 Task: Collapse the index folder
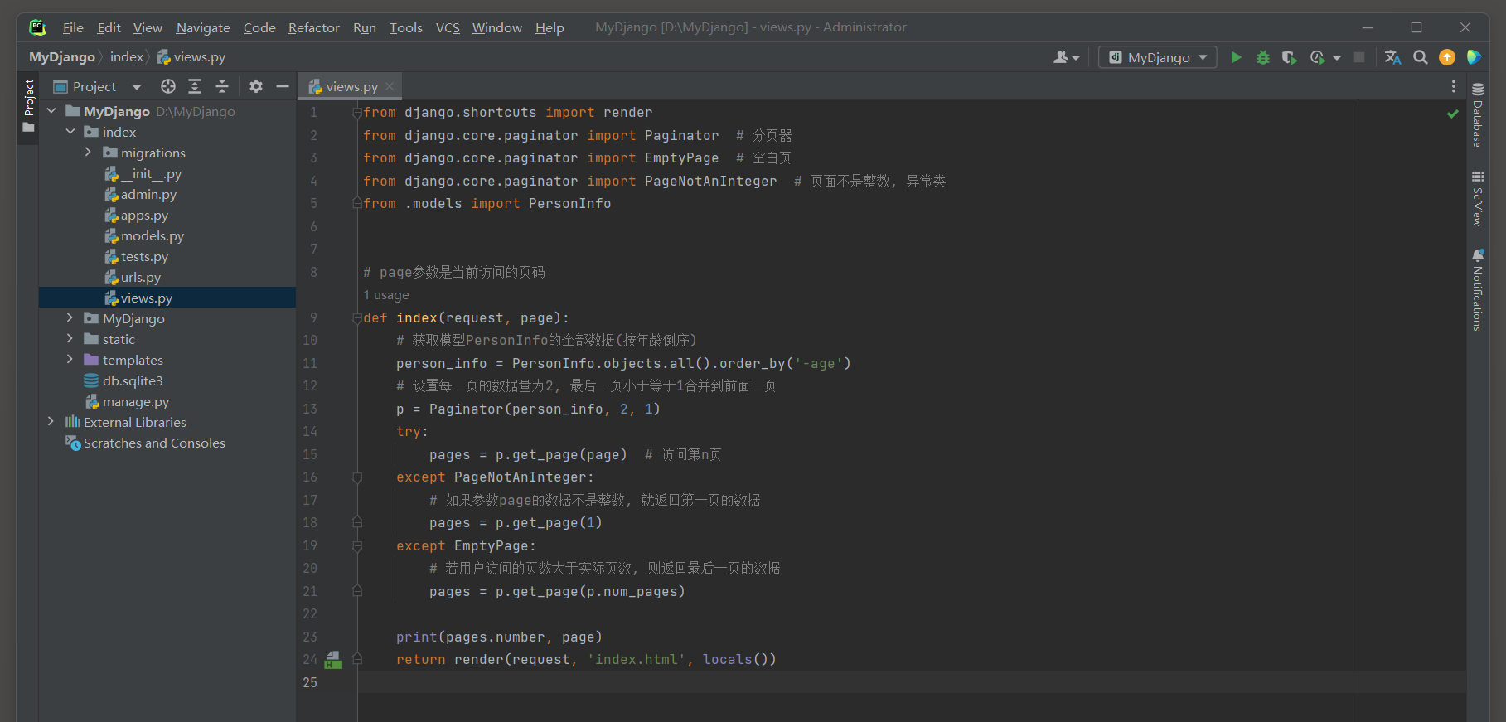(x=70, y=132)
